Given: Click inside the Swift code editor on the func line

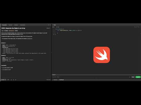Looking at the screenshot, I should (x=69, y=30).
